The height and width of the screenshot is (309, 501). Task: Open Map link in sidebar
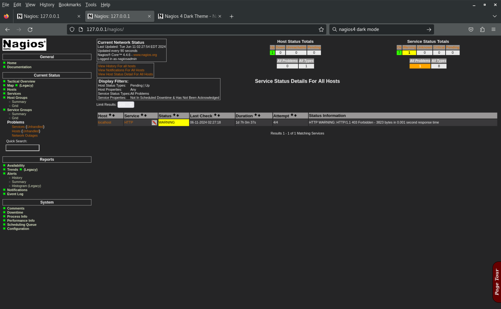point(10,86)
